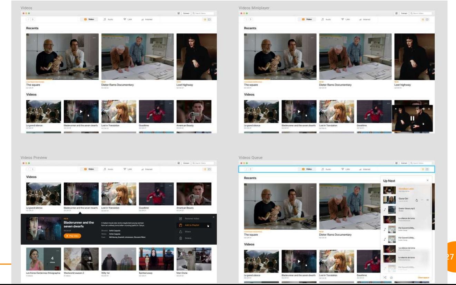Image resolution: width=456 pixels, height=285 pixels.
Task: Click the search field in Videos Queue window
Action: coord(421,163)
